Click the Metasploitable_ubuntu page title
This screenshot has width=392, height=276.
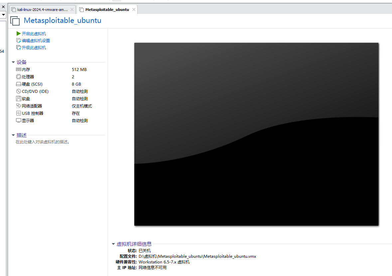63,21
